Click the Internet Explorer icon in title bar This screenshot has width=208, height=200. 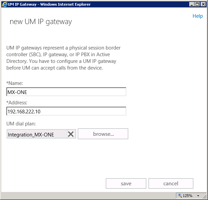click(4, 4)
